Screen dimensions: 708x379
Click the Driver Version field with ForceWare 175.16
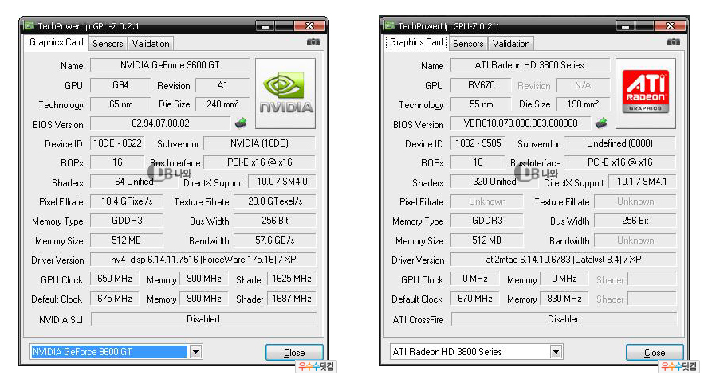[x=203, y=260]
